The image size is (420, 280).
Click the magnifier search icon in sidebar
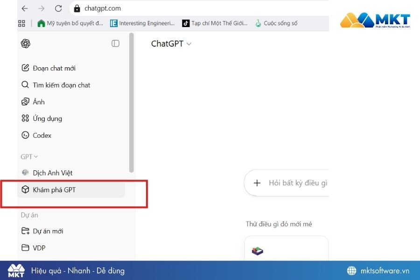[x=25, y=84]
